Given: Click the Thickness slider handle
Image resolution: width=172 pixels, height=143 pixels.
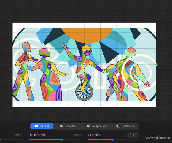Looking at the screenshot, I should [62, 140].
